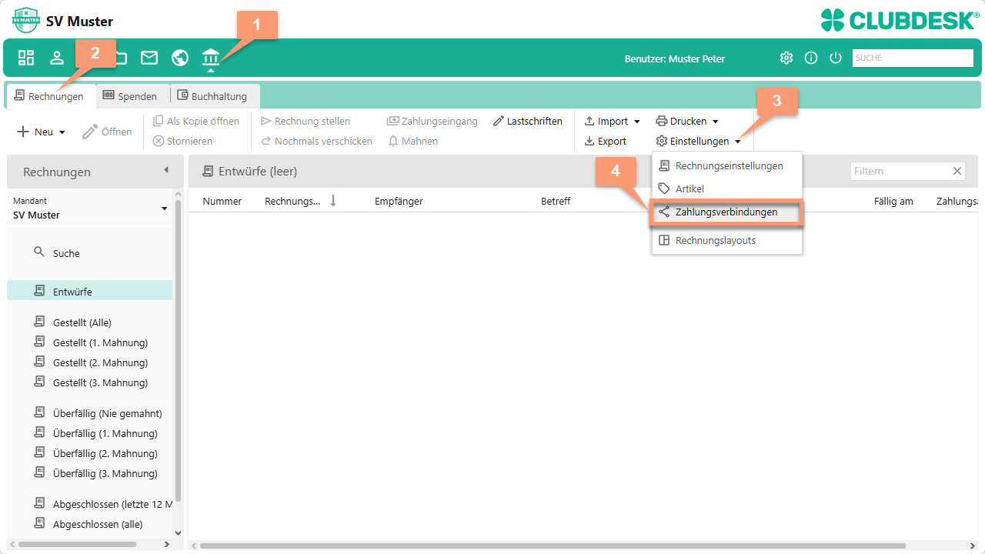This screenshot has width=985, height=554.
Task: Open the finance bank building icon
Action: (211, 58)
